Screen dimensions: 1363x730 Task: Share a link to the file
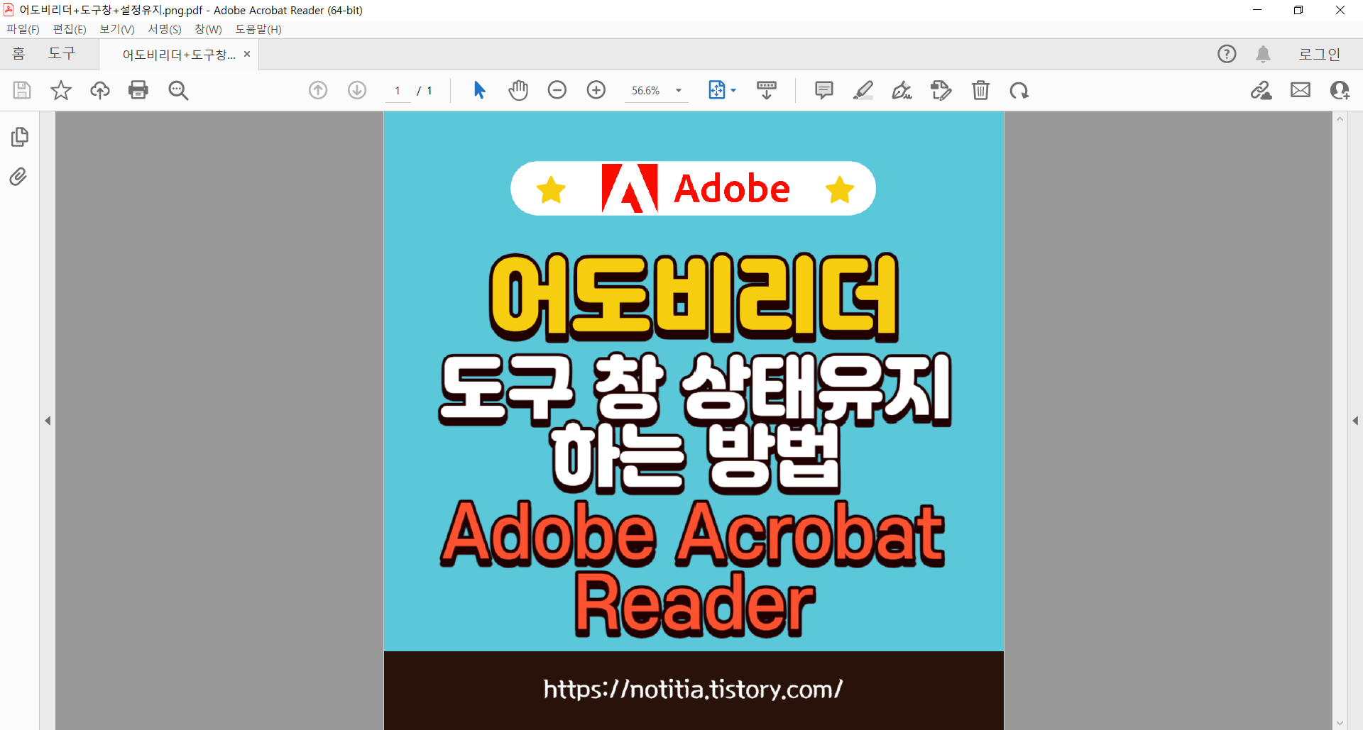pyautogui.click(x=1261, y=90)
